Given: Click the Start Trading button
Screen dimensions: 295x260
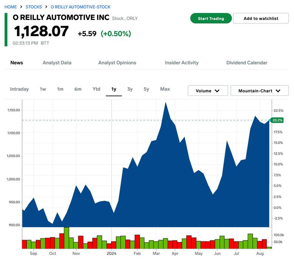Looking at the screenshot, I should point(211,18).
